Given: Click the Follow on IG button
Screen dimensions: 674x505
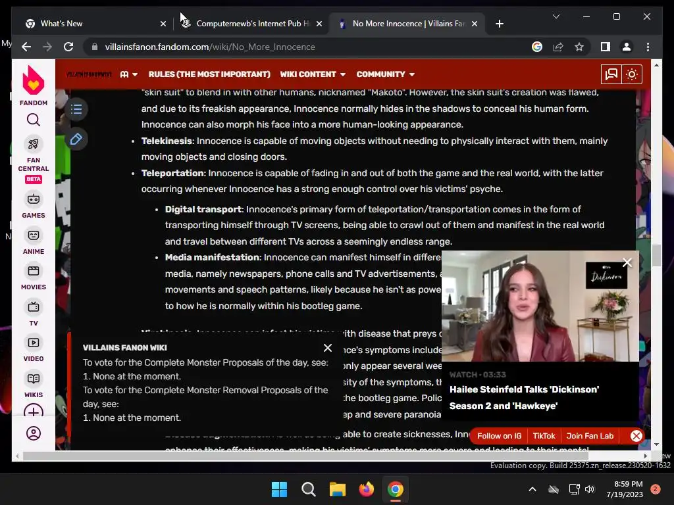Looking at the screenshot, I should coord(499,436).
